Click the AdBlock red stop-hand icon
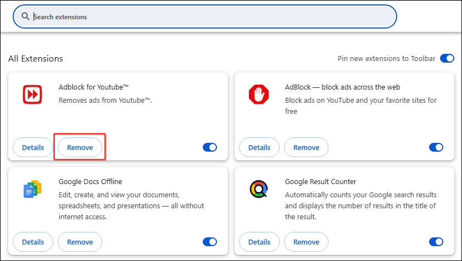Screen dimensions: 462x261 (259, 95)
